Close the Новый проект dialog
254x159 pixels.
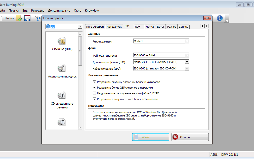(207, 18)
